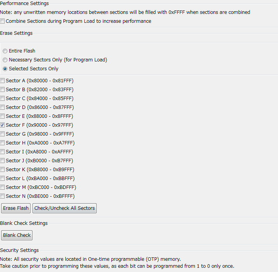The height and width of the screenshot is (272, 278).
Task: Enable Combine Sections during Program Load checkbox
Action: [x=3, y=21]
